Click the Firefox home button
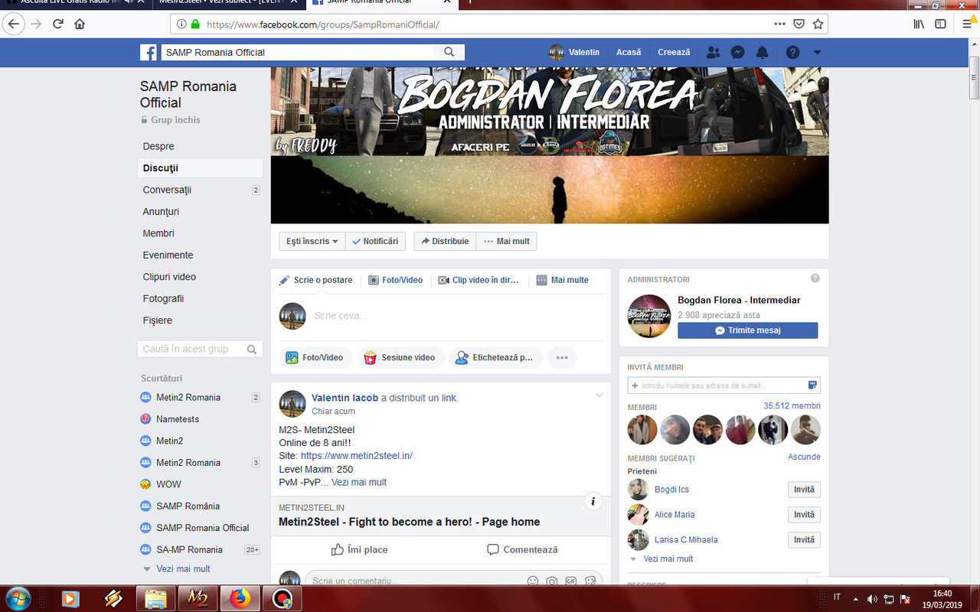This screenshot has height=612, width=980. tap(80, 24)
